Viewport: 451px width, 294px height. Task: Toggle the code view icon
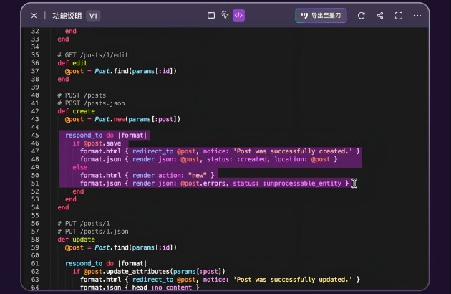[238, 16]
